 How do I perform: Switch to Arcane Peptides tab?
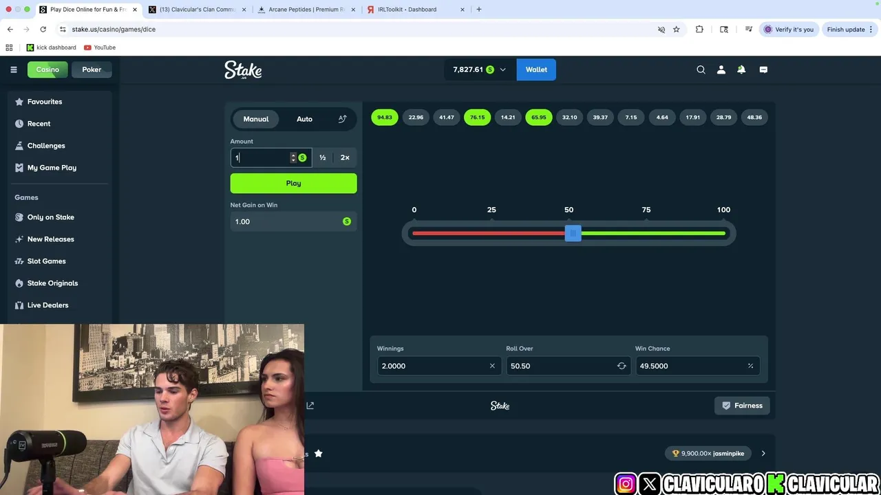pos(307,10)
